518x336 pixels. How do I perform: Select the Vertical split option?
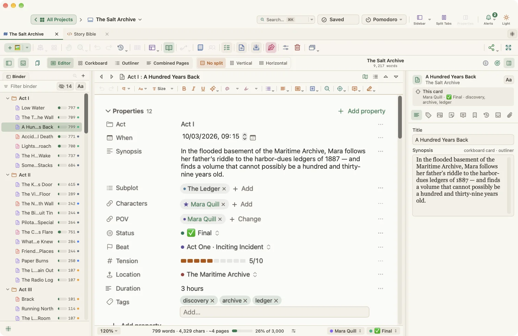coord(241,63)
